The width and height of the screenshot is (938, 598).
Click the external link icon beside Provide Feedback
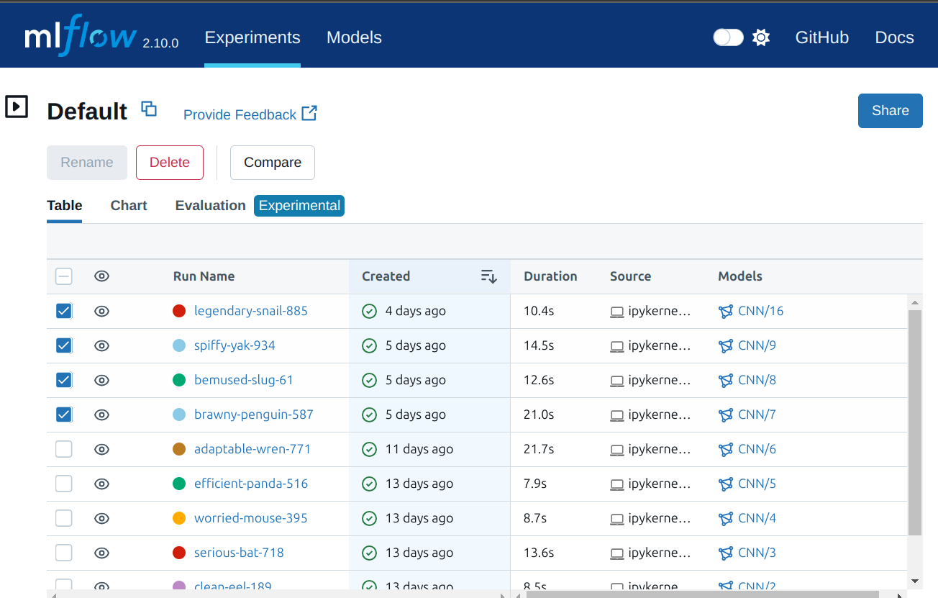(309, 114)
